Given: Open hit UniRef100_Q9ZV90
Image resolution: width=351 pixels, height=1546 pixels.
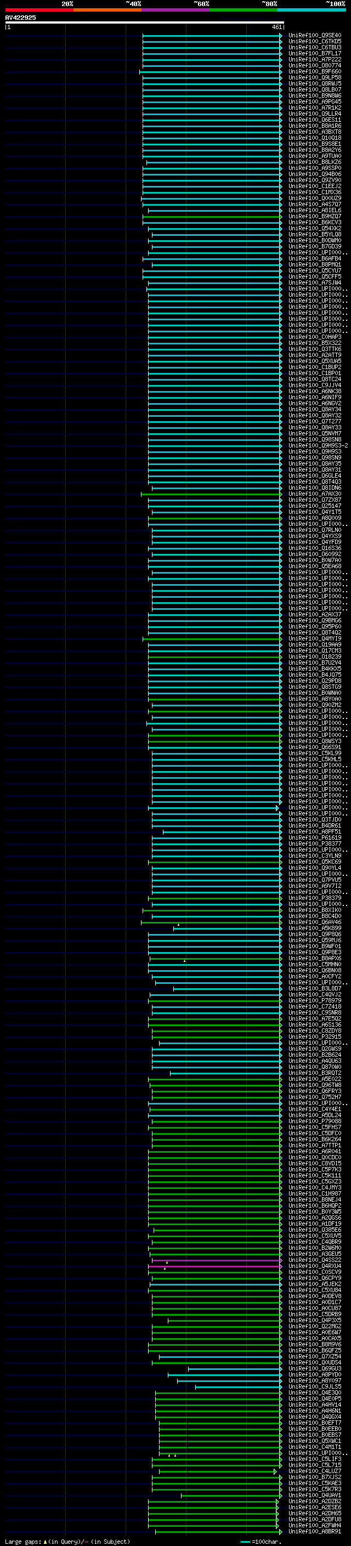Looking at the screenshot, I should pos(314,180).
